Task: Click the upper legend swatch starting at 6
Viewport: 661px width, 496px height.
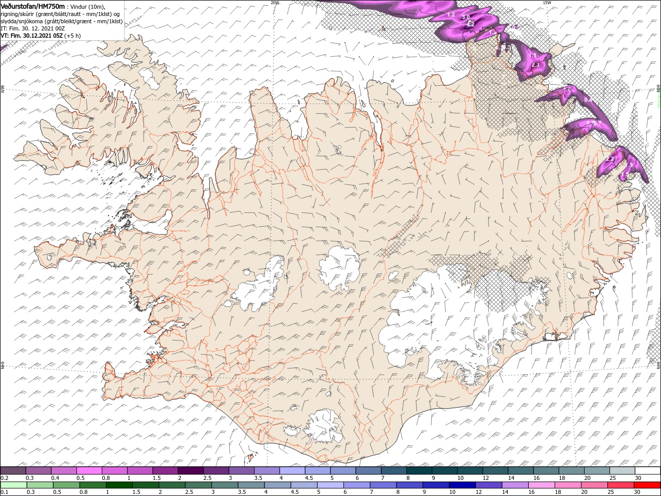Action: pyautogui.click(x=368, y=470)
